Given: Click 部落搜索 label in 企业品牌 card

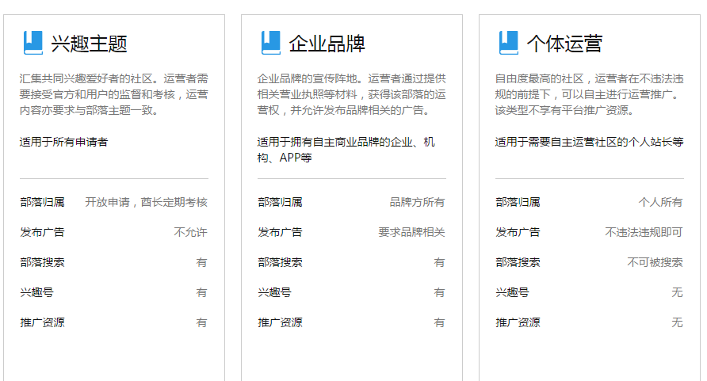Looking at the screenshot, I should (280, 262).
